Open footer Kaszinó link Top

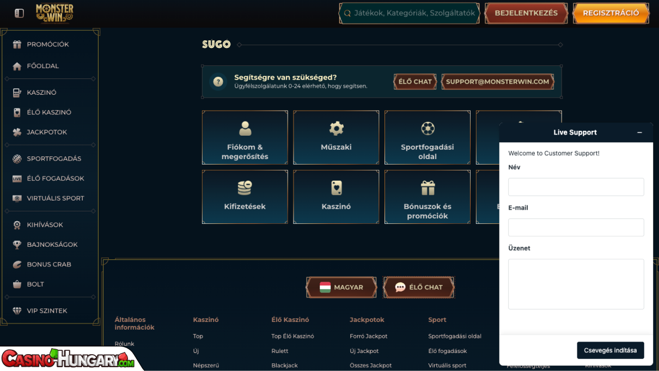tap(198, 336)
